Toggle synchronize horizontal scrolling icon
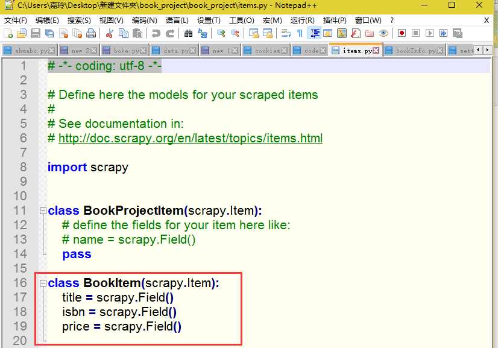Screen dimensions: 498x348 click(268, 33)
